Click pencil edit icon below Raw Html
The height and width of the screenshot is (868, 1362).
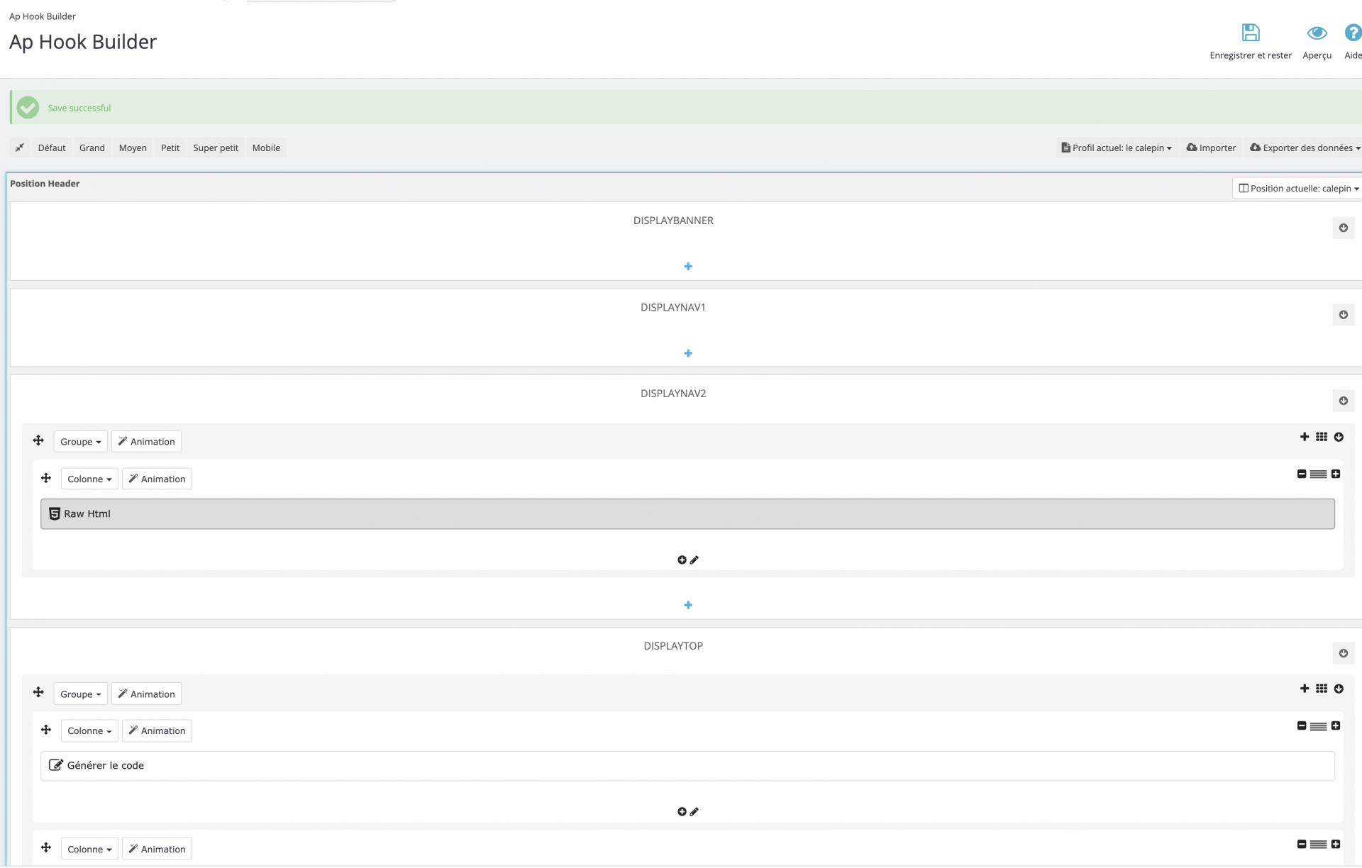pyautogui.click(x=694, y=560)
